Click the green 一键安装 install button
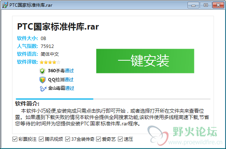This screenshot has height=149, width=226. pos(145,61)
